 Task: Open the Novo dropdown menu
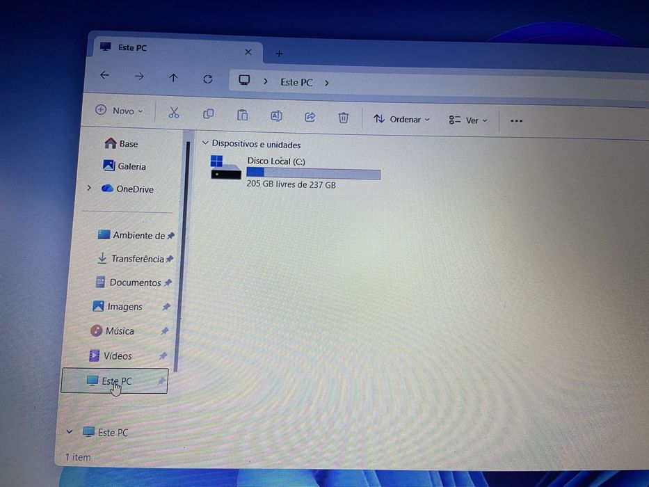119,111
